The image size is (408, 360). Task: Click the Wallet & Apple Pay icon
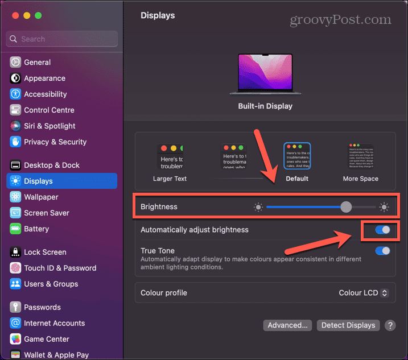coord(15,354)
